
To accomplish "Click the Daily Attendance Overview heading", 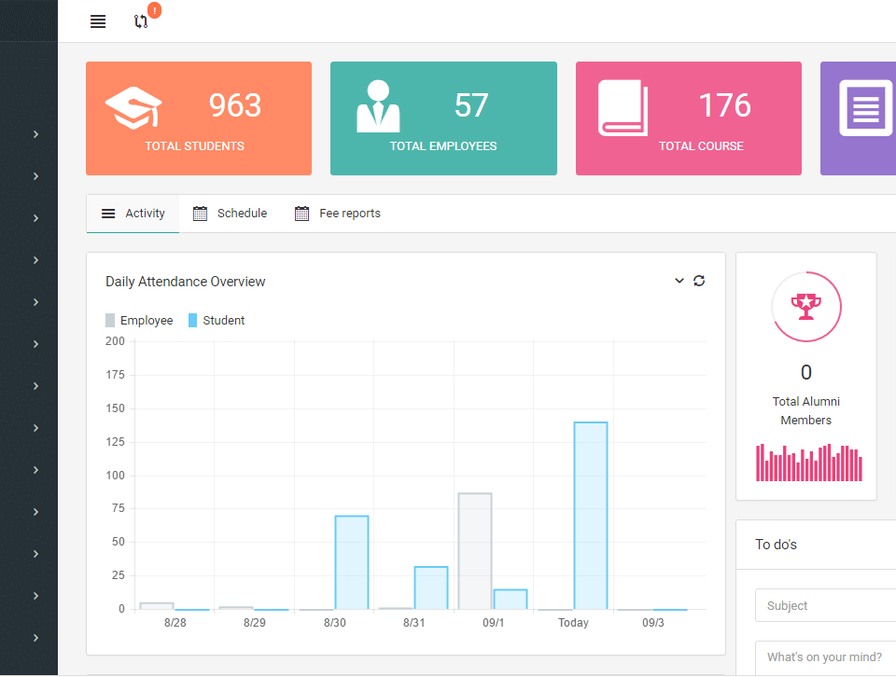I will [x=185, y=282].
